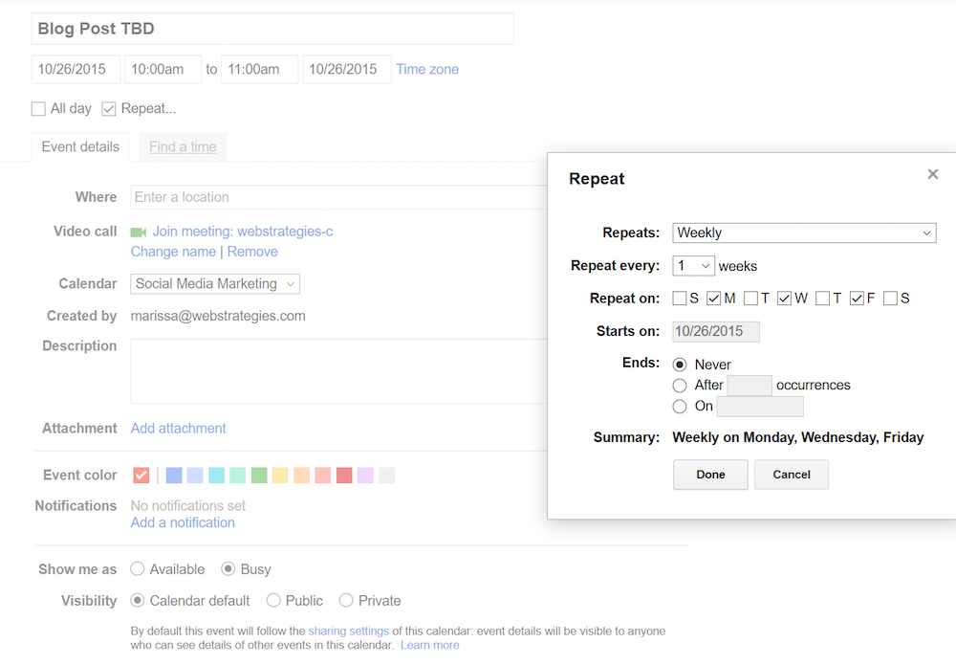This screenshot has height=665, width=956.
Task: Tick the Tuesday checkbox in Repeat on
Action: 750,299
